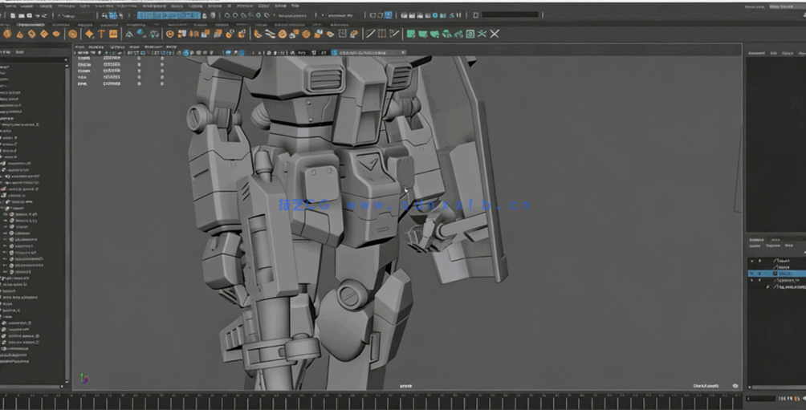Select the Polygon Cylinder shelf icon
This screenshot has width=806, height=410.
pos(31,34)
